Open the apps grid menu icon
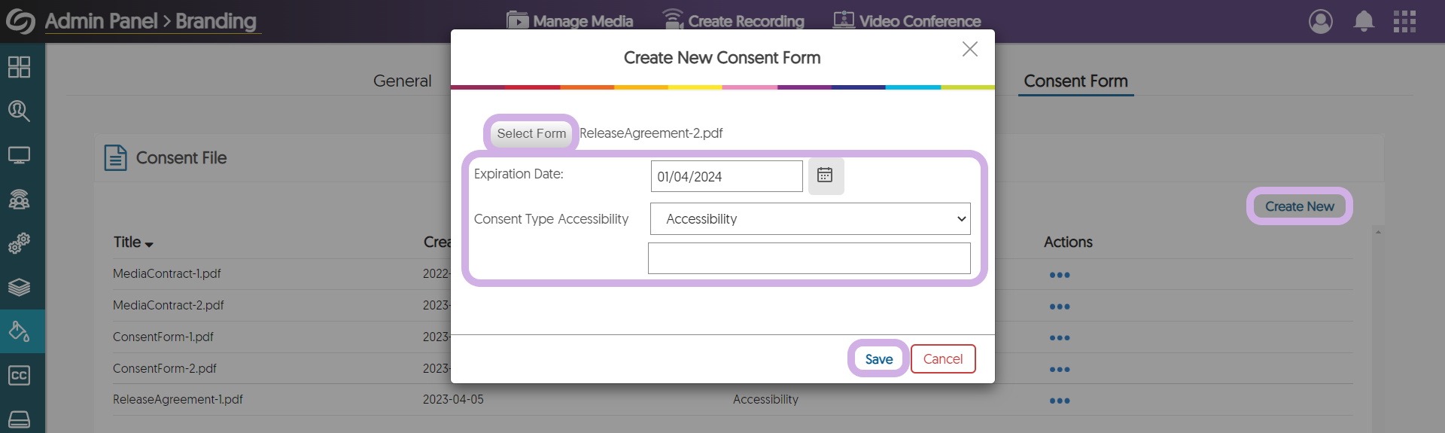1445x433 pixels. tap(1404, 21)
